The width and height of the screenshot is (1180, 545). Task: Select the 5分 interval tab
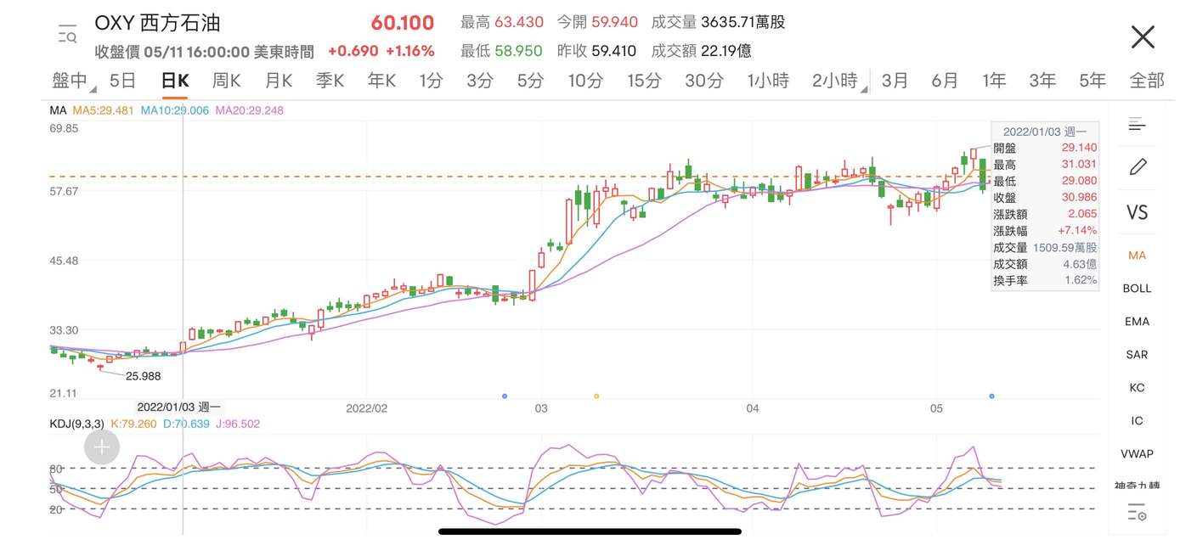531,81
